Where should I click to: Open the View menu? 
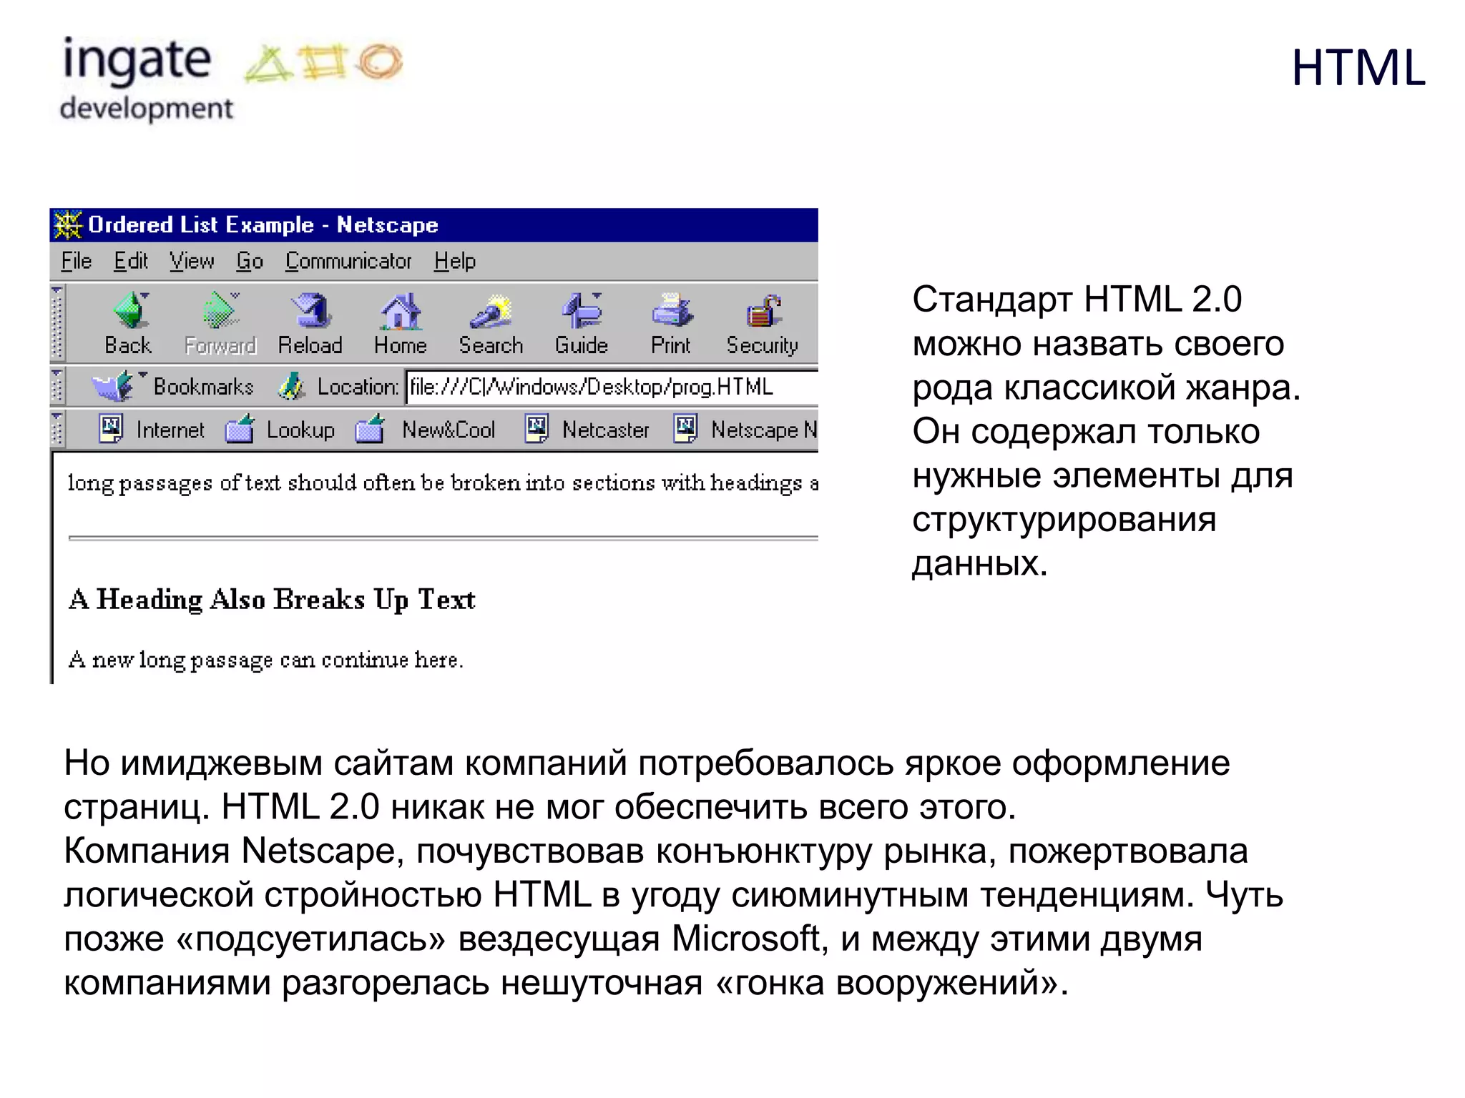coord(192,262)
